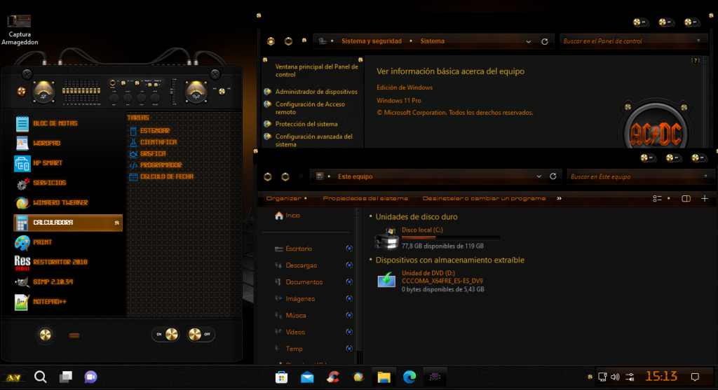Screen dimensions: 718x390
Task: Select the highlighted Calculadora entry
Action: point(68,223)
